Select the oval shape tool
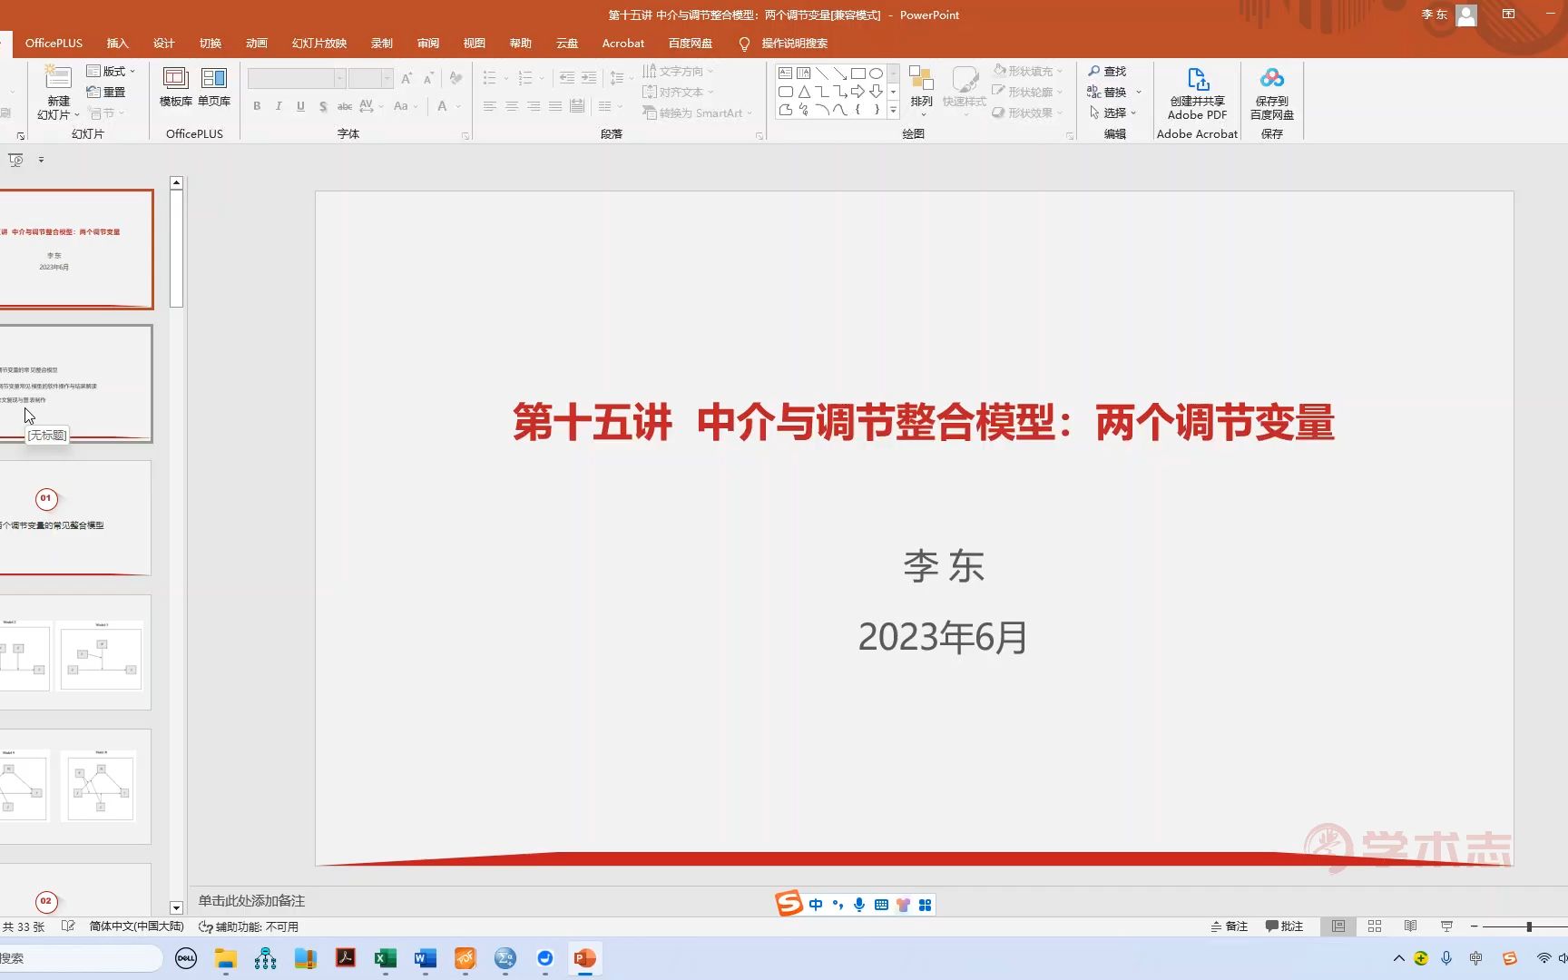Image resolution: width=1568 pixels, height=980 pixels. click(x=876, y=73)
